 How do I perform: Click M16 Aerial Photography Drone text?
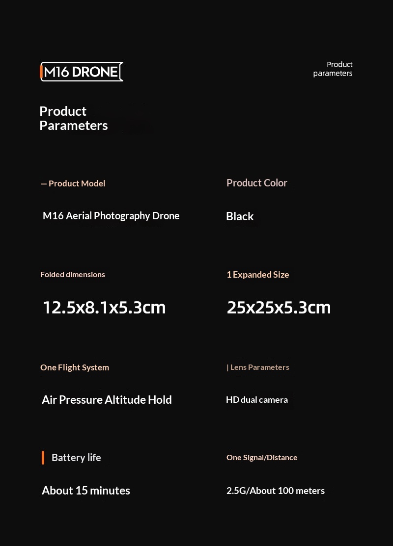tap(111, 216)
